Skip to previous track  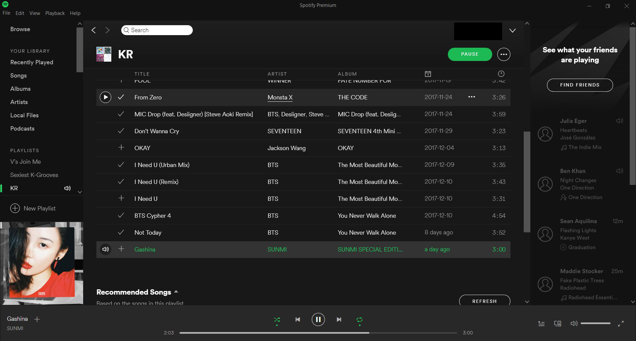tap(297, 319)
